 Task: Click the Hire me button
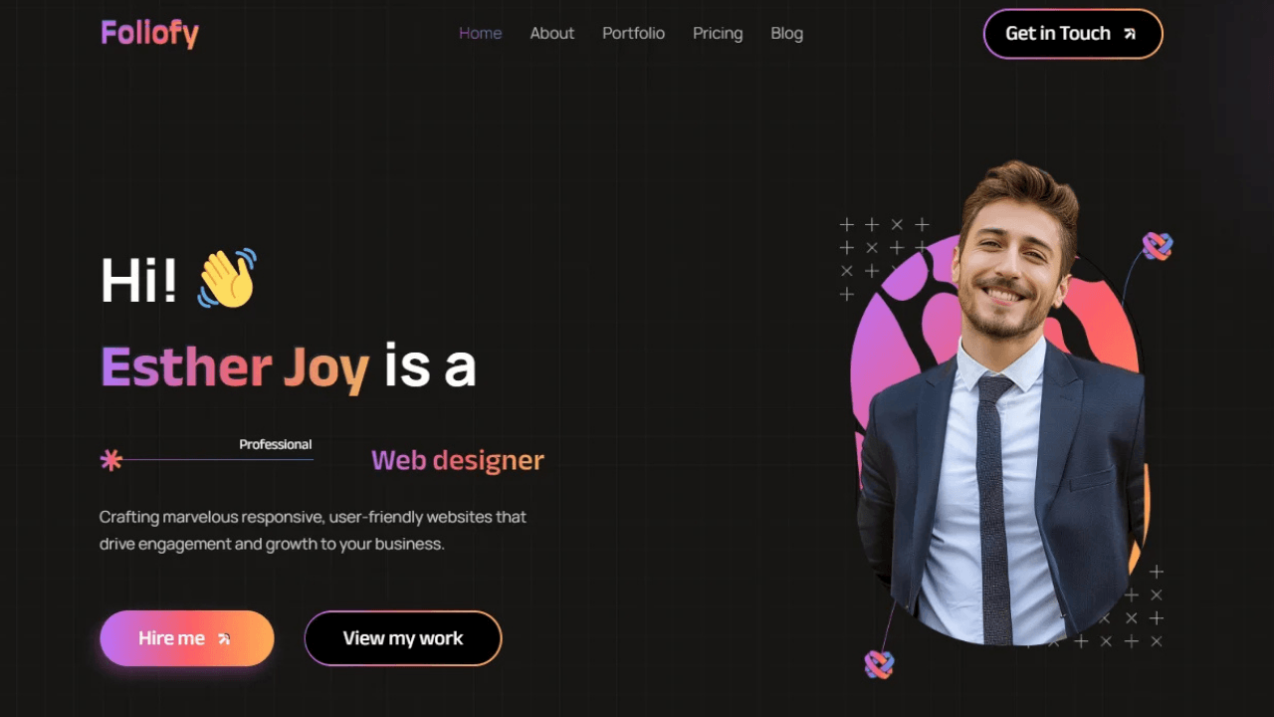(187, 638)
